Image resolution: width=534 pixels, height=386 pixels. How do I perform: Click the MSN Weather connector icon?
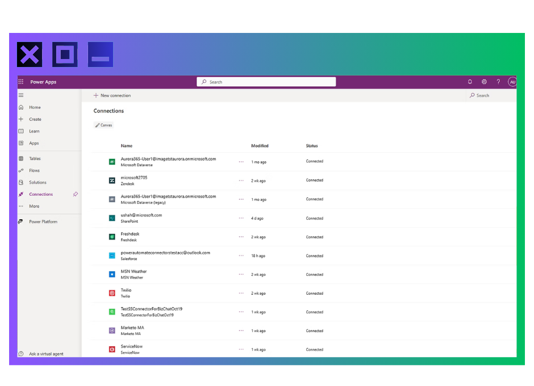point(112,274)
